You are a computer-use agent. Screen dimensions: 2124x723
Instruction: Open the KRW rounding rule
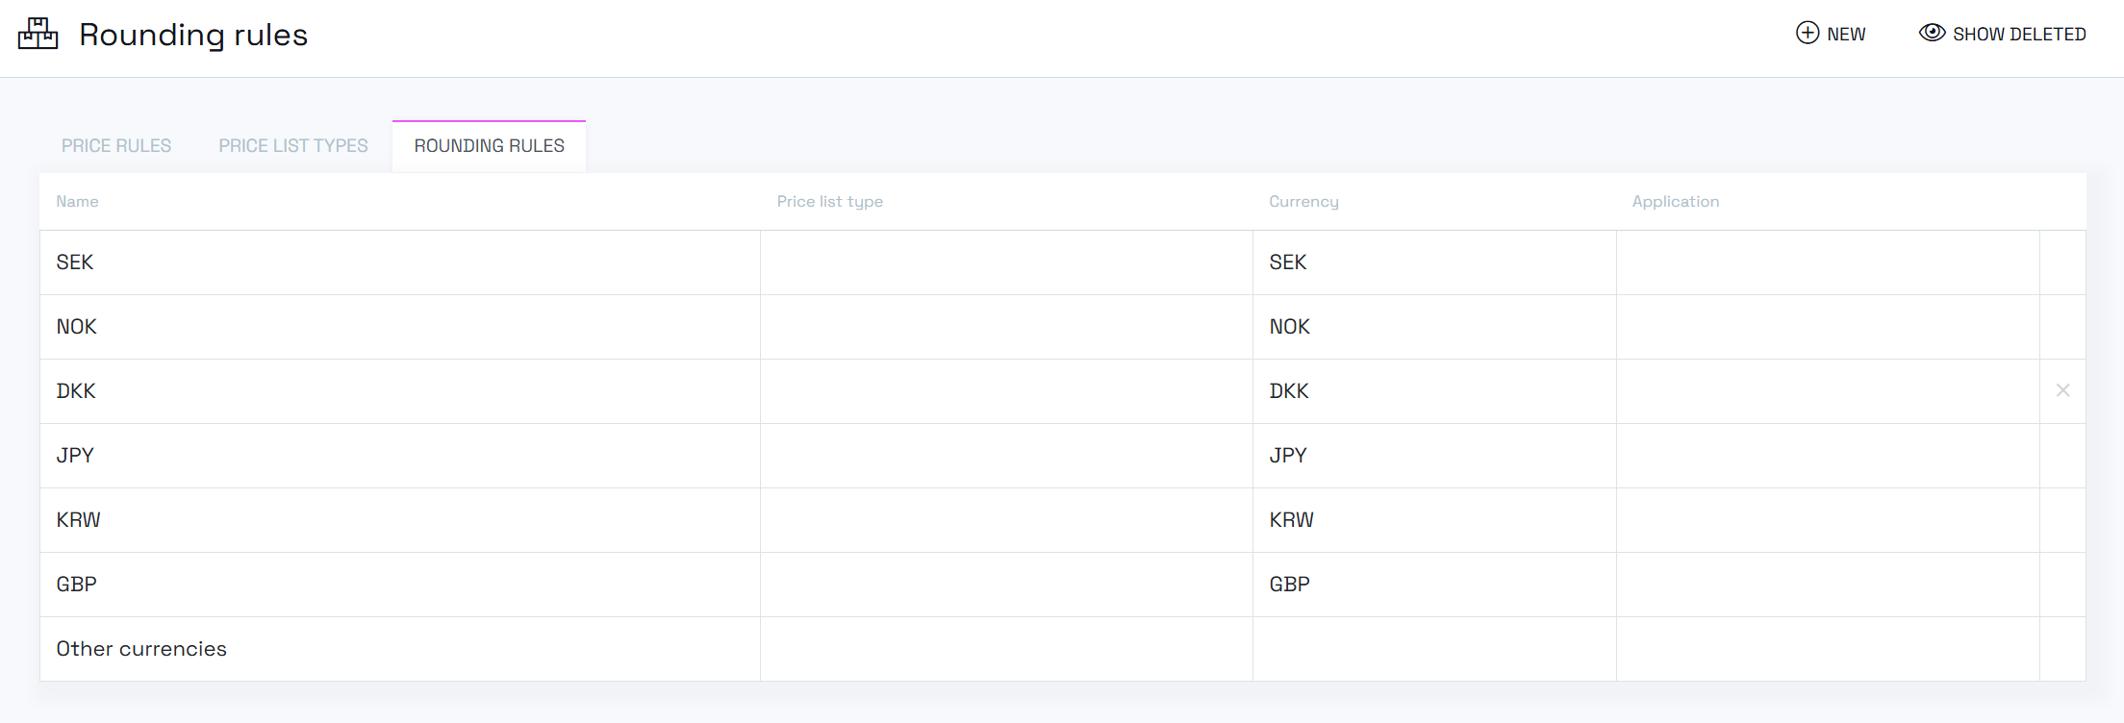(79, 520)
